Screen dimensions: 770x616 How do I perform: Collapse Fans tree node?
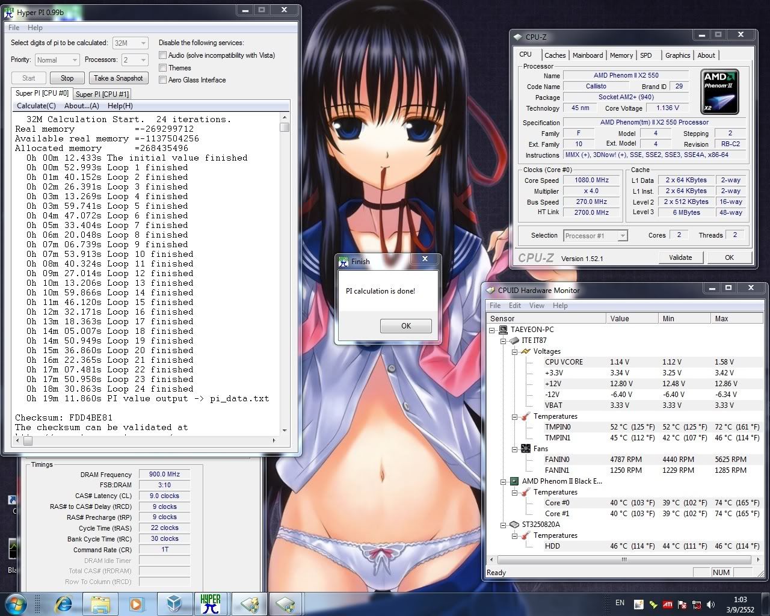(515, 449)
